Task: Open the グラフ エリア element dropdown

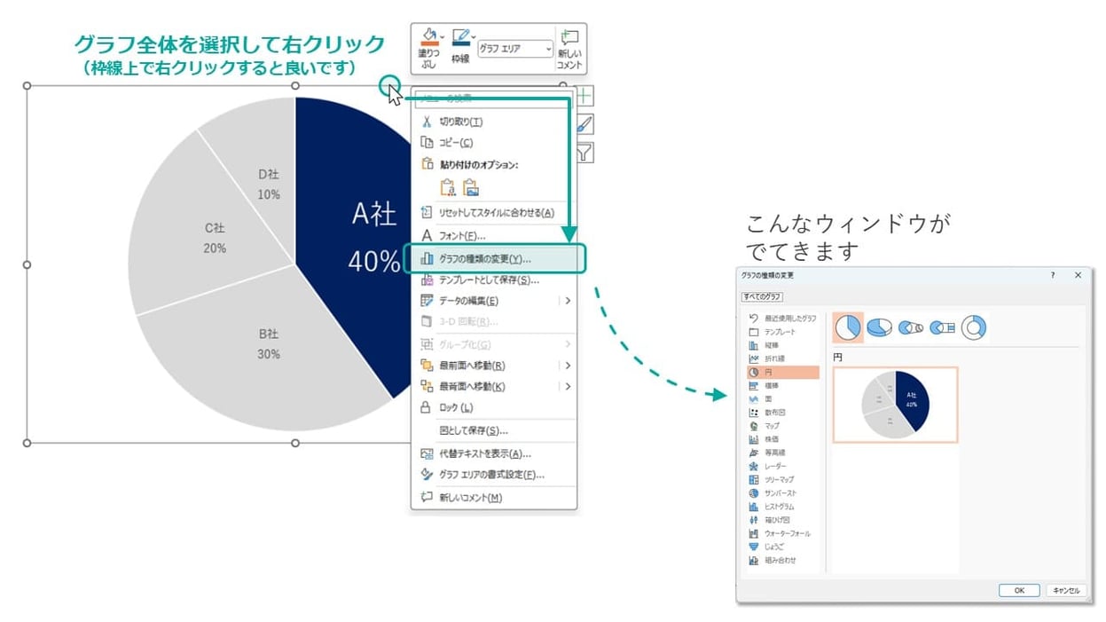Action: (x=549, y=49)
